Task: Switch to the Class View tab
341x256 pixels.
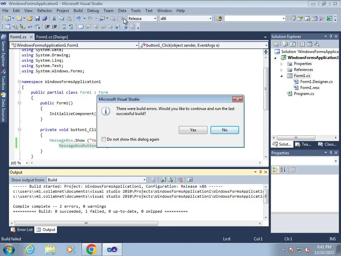Action: [x=328, y=144]
